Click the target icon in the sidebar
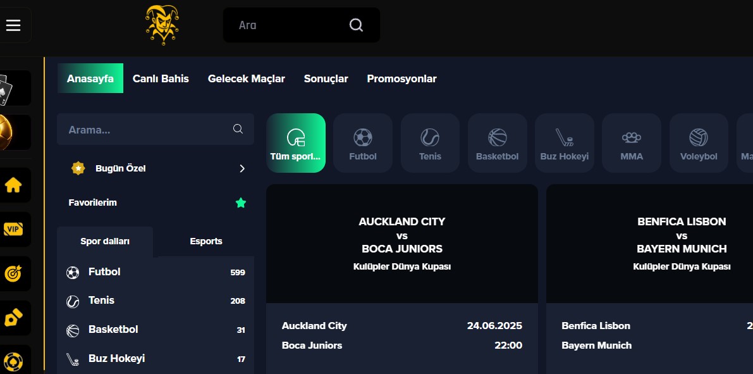 click(x=14, y=273)
